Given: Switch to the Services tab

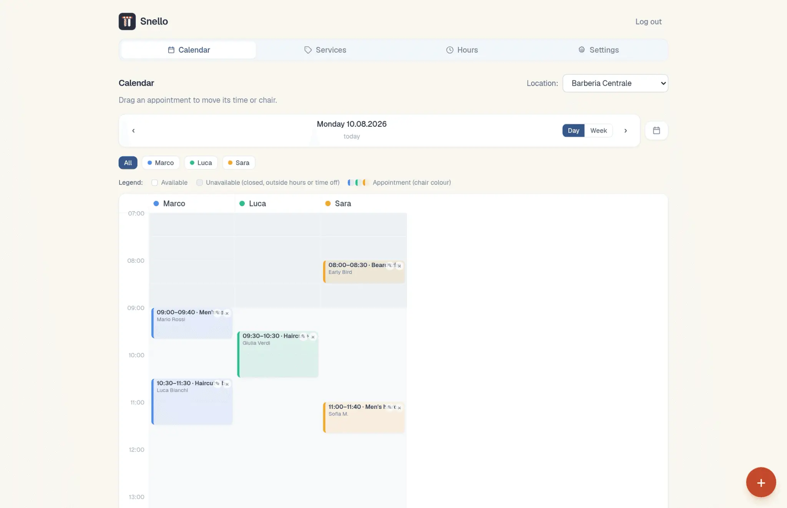Looking at the screenshot, I should (x=325, y=50).
